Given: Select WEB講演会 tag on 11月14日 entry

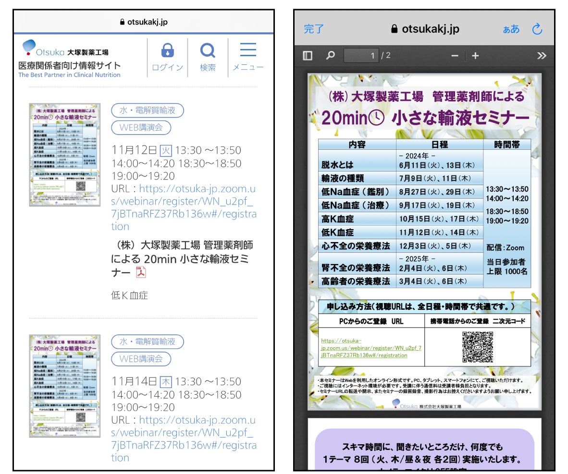Looking at the screenshot, I should (x=141, y=359).
